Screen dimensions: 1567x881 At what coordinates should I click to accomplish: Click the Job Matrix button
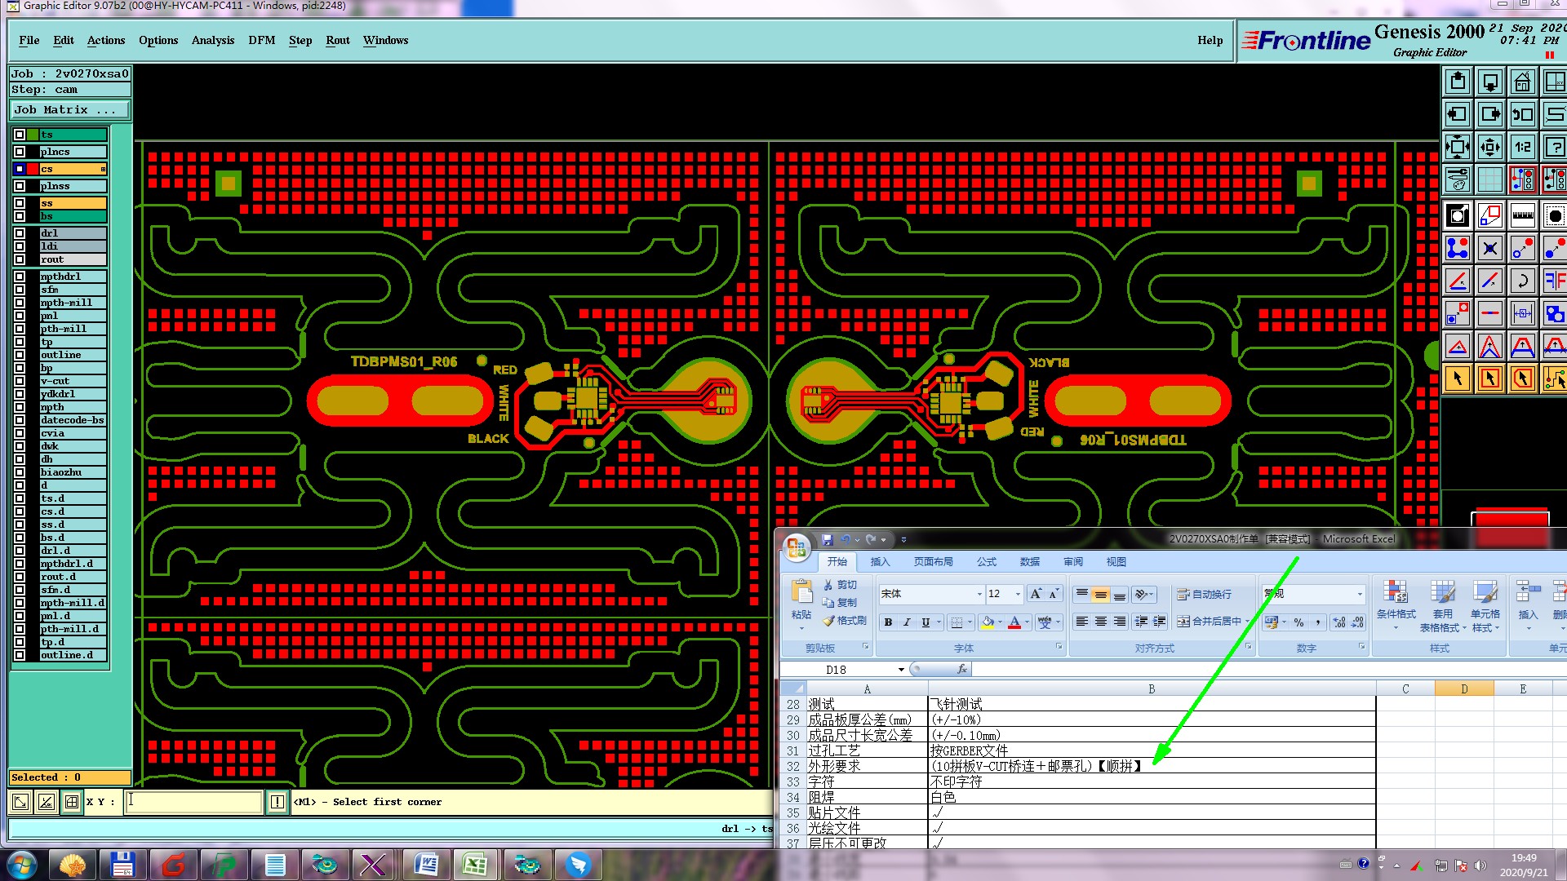(69, 109)
